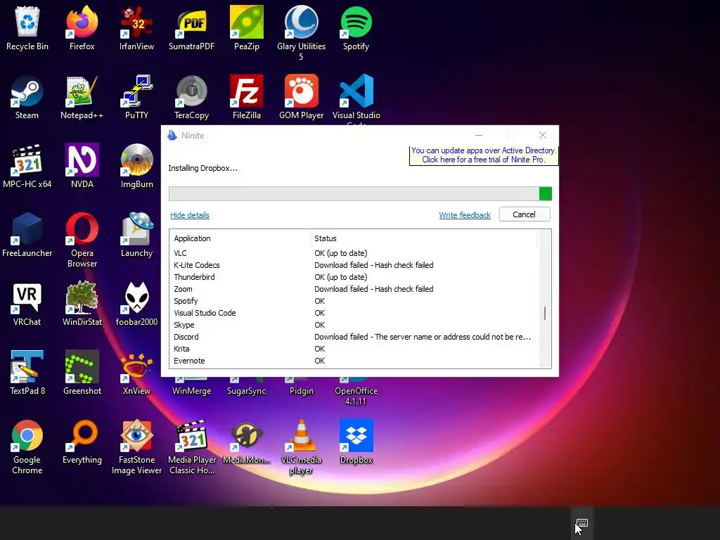
Task: Select the FreeLauncher desktop icon
Action: pyautogui.click(x=27, y=229)
